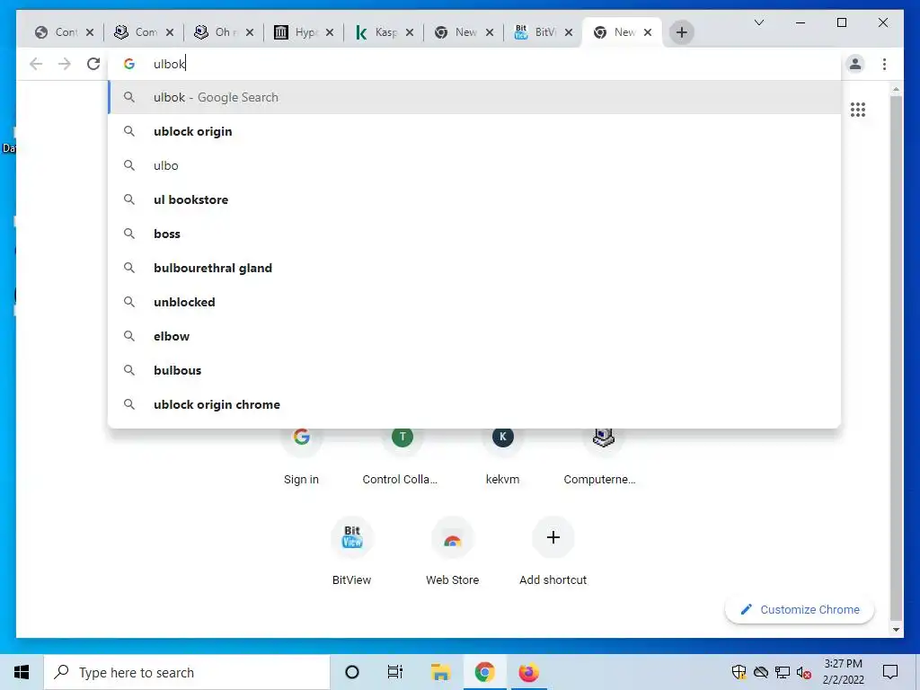Open the Web Store shortcut
The width and height of the screenshot is (920, 690).
(x=453, y=552)
